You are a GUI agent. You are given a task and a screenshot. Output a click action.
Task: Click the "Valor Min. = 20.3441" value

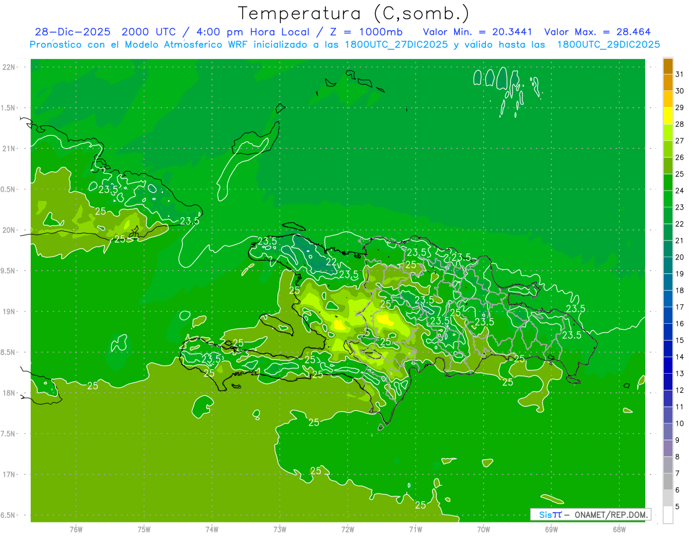(478, 32)
